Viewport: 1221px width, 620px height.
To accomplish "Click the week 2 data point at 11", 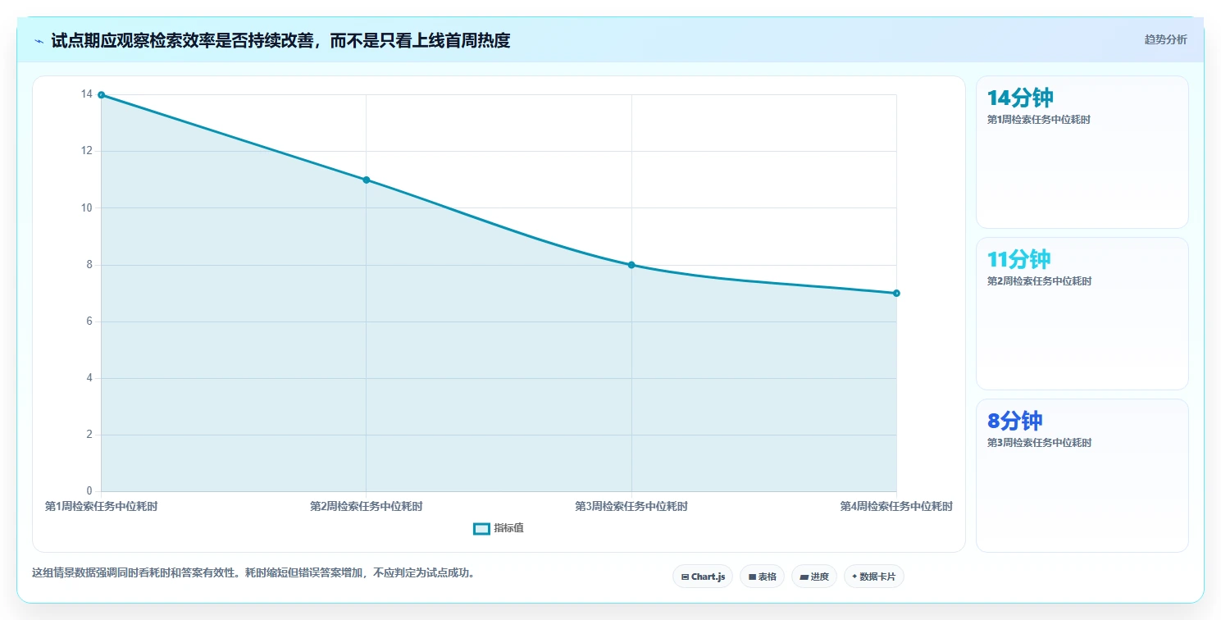I will [367, 180].
